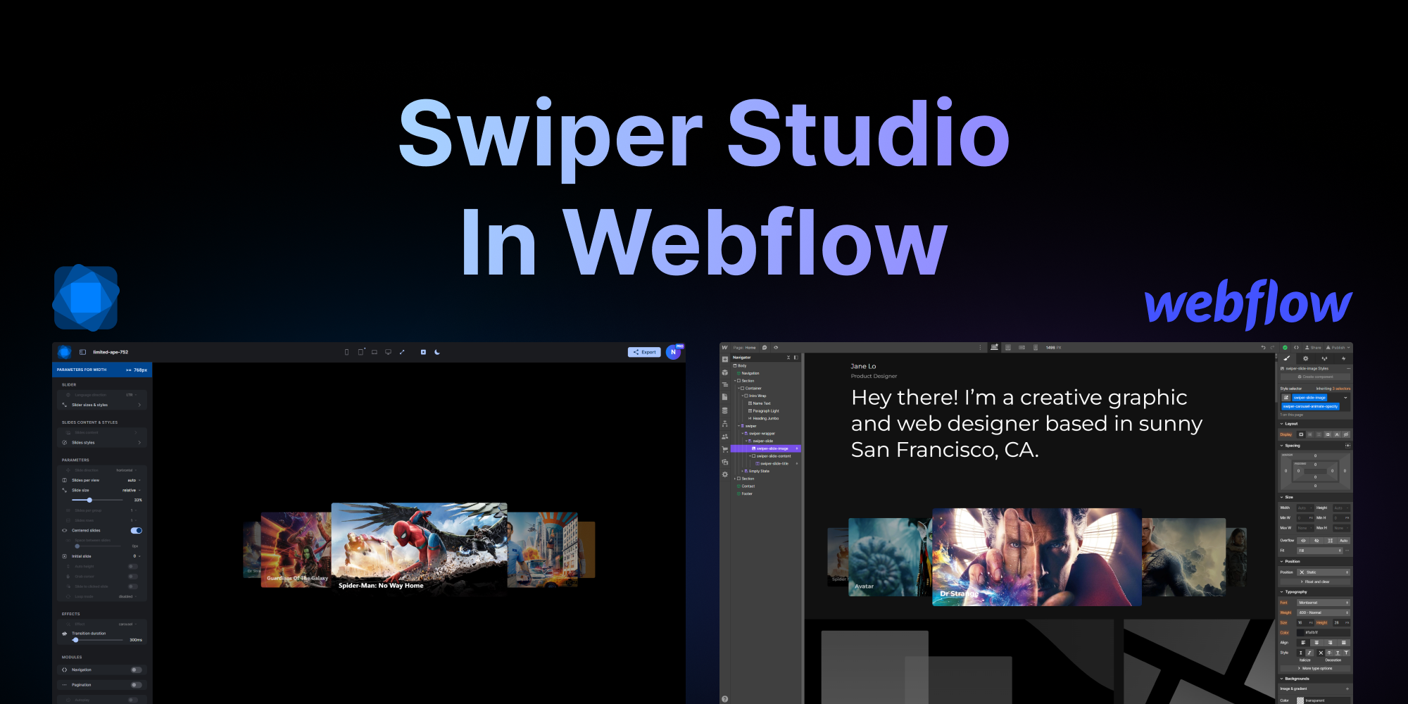1408x704 pixels.
Task: Click the Guardians Of The Galaxy slide
Action: (x=296, y=549)
